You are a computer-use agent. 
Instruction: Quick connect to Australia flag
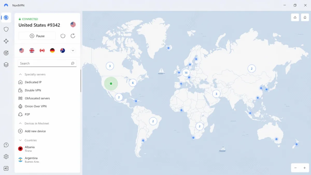click(62, 51)
